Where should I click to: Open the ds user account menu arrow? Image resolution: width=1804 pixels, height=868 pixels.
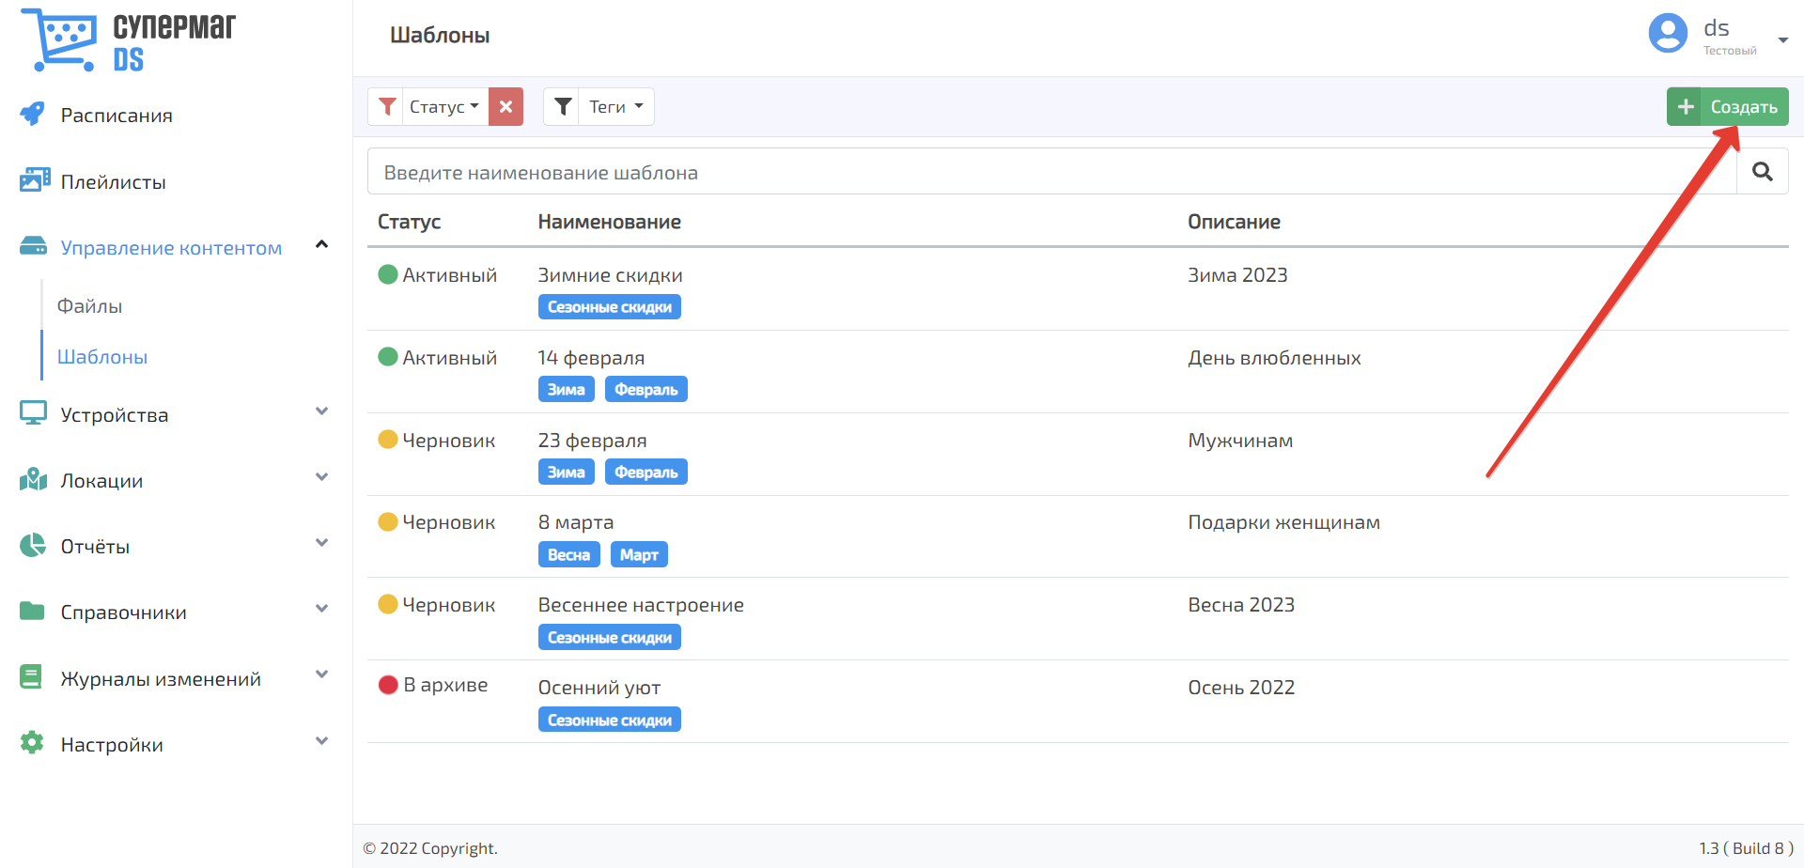point(1782,40)
